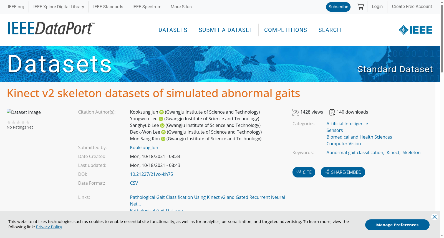The width and height of the screenshot is (444, 238).
Task: Open the Login link
Action: pyautogui.click(x=377, y=7)
